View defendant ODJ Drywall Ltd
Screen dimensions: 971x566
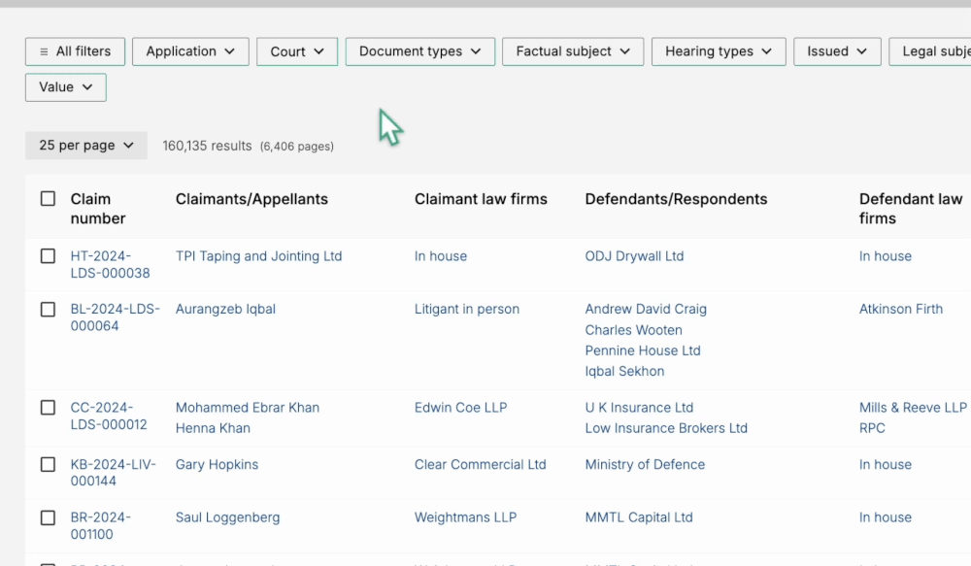pos(635,256)
